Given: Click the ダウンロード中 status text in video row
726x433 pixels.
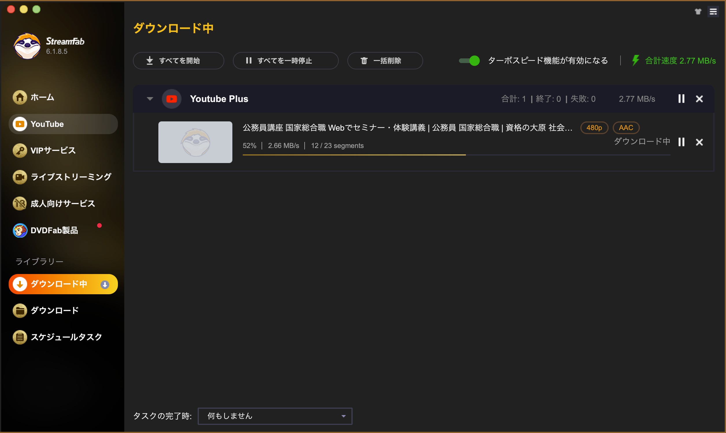Looking at the screenshot, I should (x=642, y=142).
